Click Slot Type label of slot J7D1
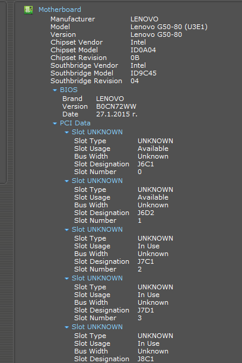 tap(90, 287)
